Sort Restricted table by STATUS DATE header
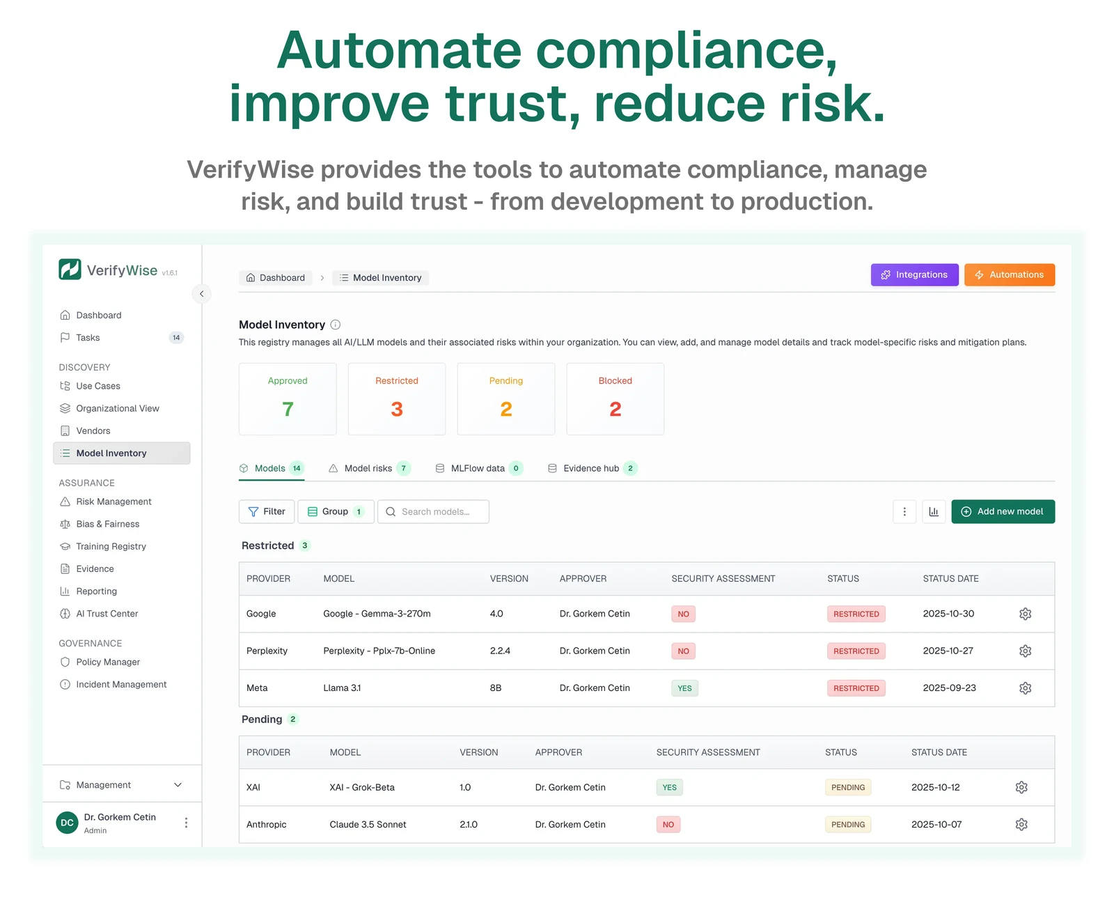 pyautogui.click(x=950, y=579)
